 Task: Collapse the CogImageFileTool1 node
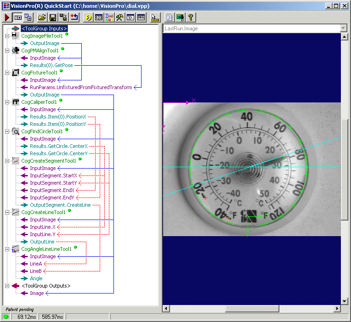7,36
